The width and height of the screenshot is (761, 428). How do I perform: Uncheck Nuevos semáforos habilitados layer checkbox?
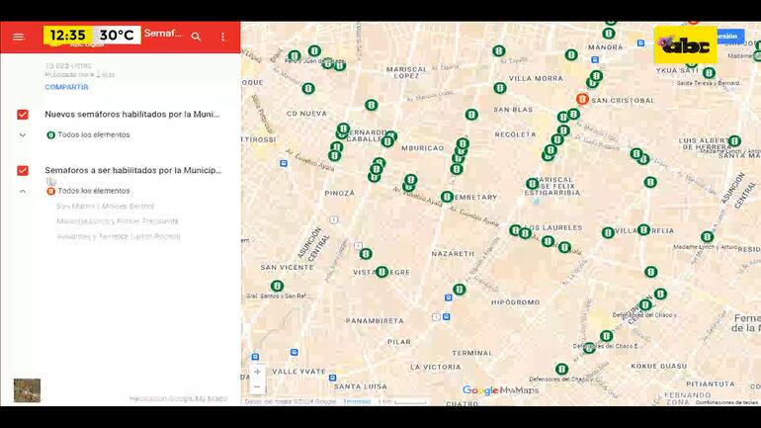click(23, 115)
